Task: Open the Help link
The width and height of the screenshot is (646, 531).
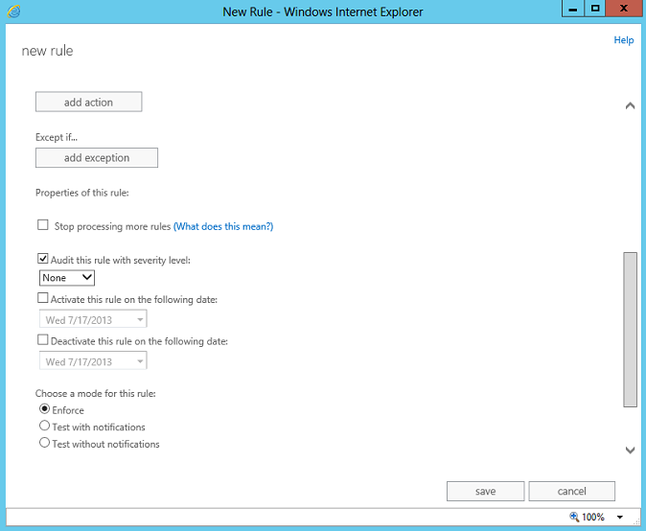Action: [623, 40]
